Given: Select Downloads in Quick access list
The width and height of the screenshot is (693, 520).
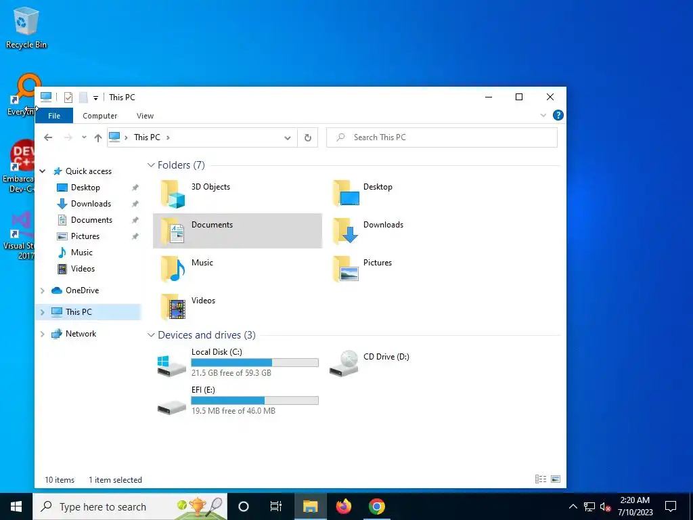Looking at the screenshot, I should coord(91,204).
